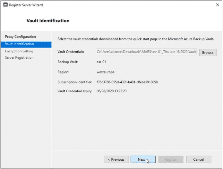
Task: Browse for the vault credentials file
Action: click(x=208, y=53)
